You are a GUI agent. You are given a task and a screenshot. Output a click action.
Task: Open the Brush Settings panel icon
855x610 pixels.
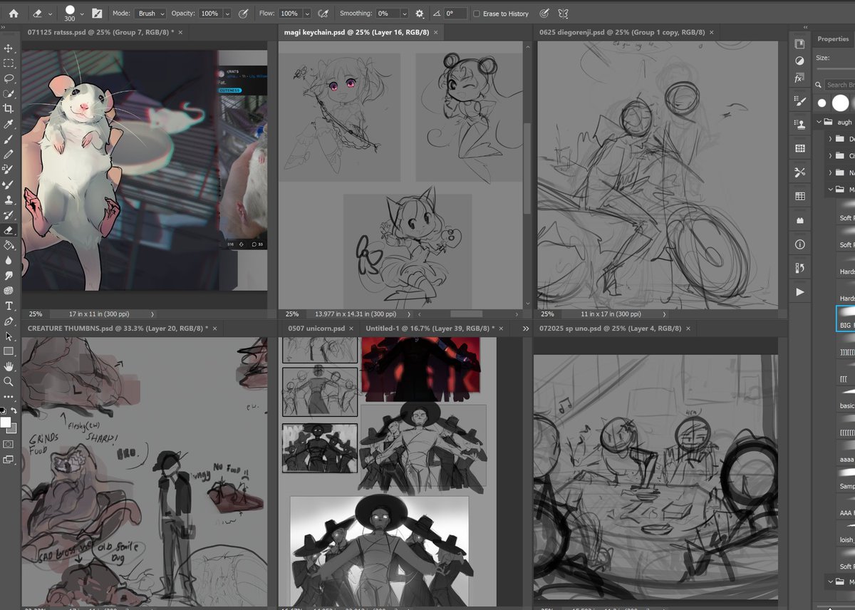(98, 13)
